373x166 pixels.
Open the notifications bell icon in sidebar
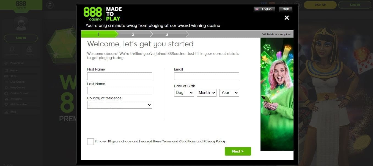[12, 49]
